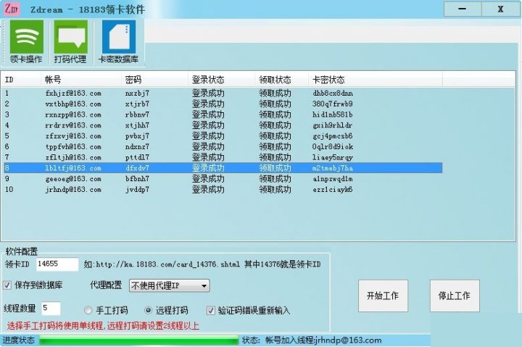Click the 登录状态 column header
The width and height of the screenshot is (522, 347).
[207, 80]
